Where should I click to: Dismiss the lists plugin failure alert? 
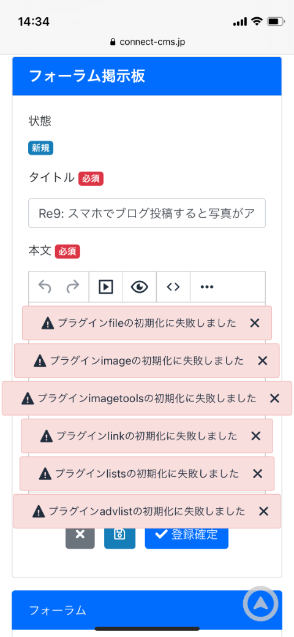[x=257, y=473]
